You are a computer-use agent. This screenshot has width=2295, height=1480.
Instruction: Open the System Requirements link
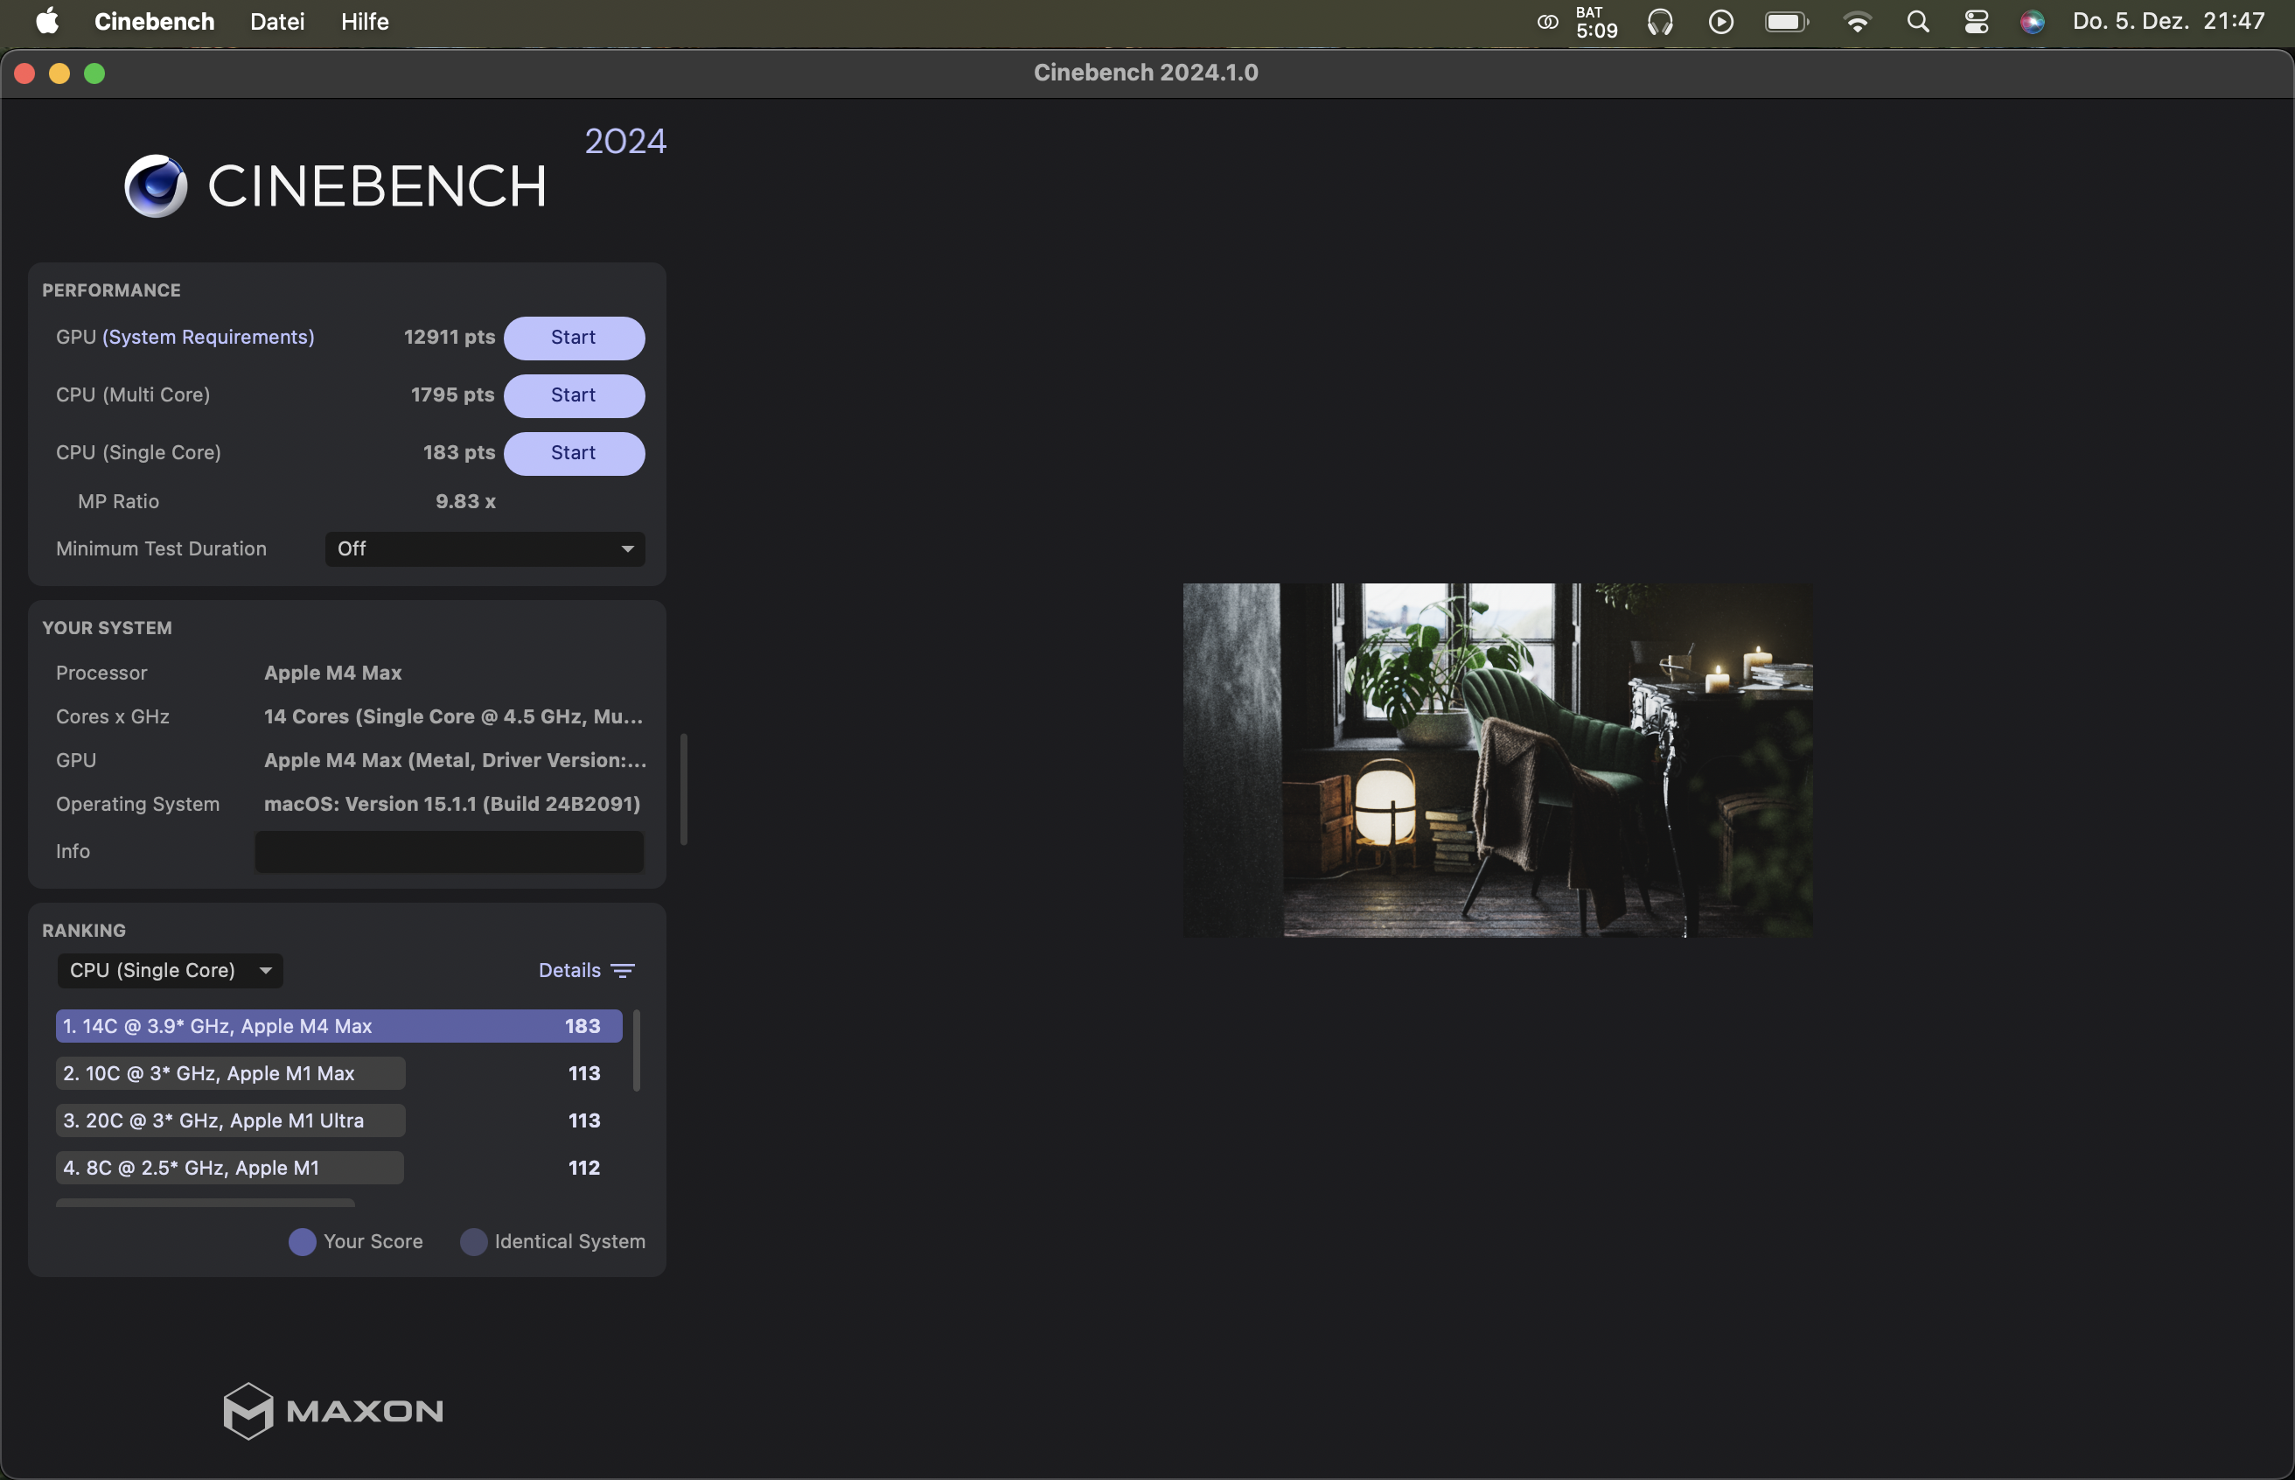208,338
